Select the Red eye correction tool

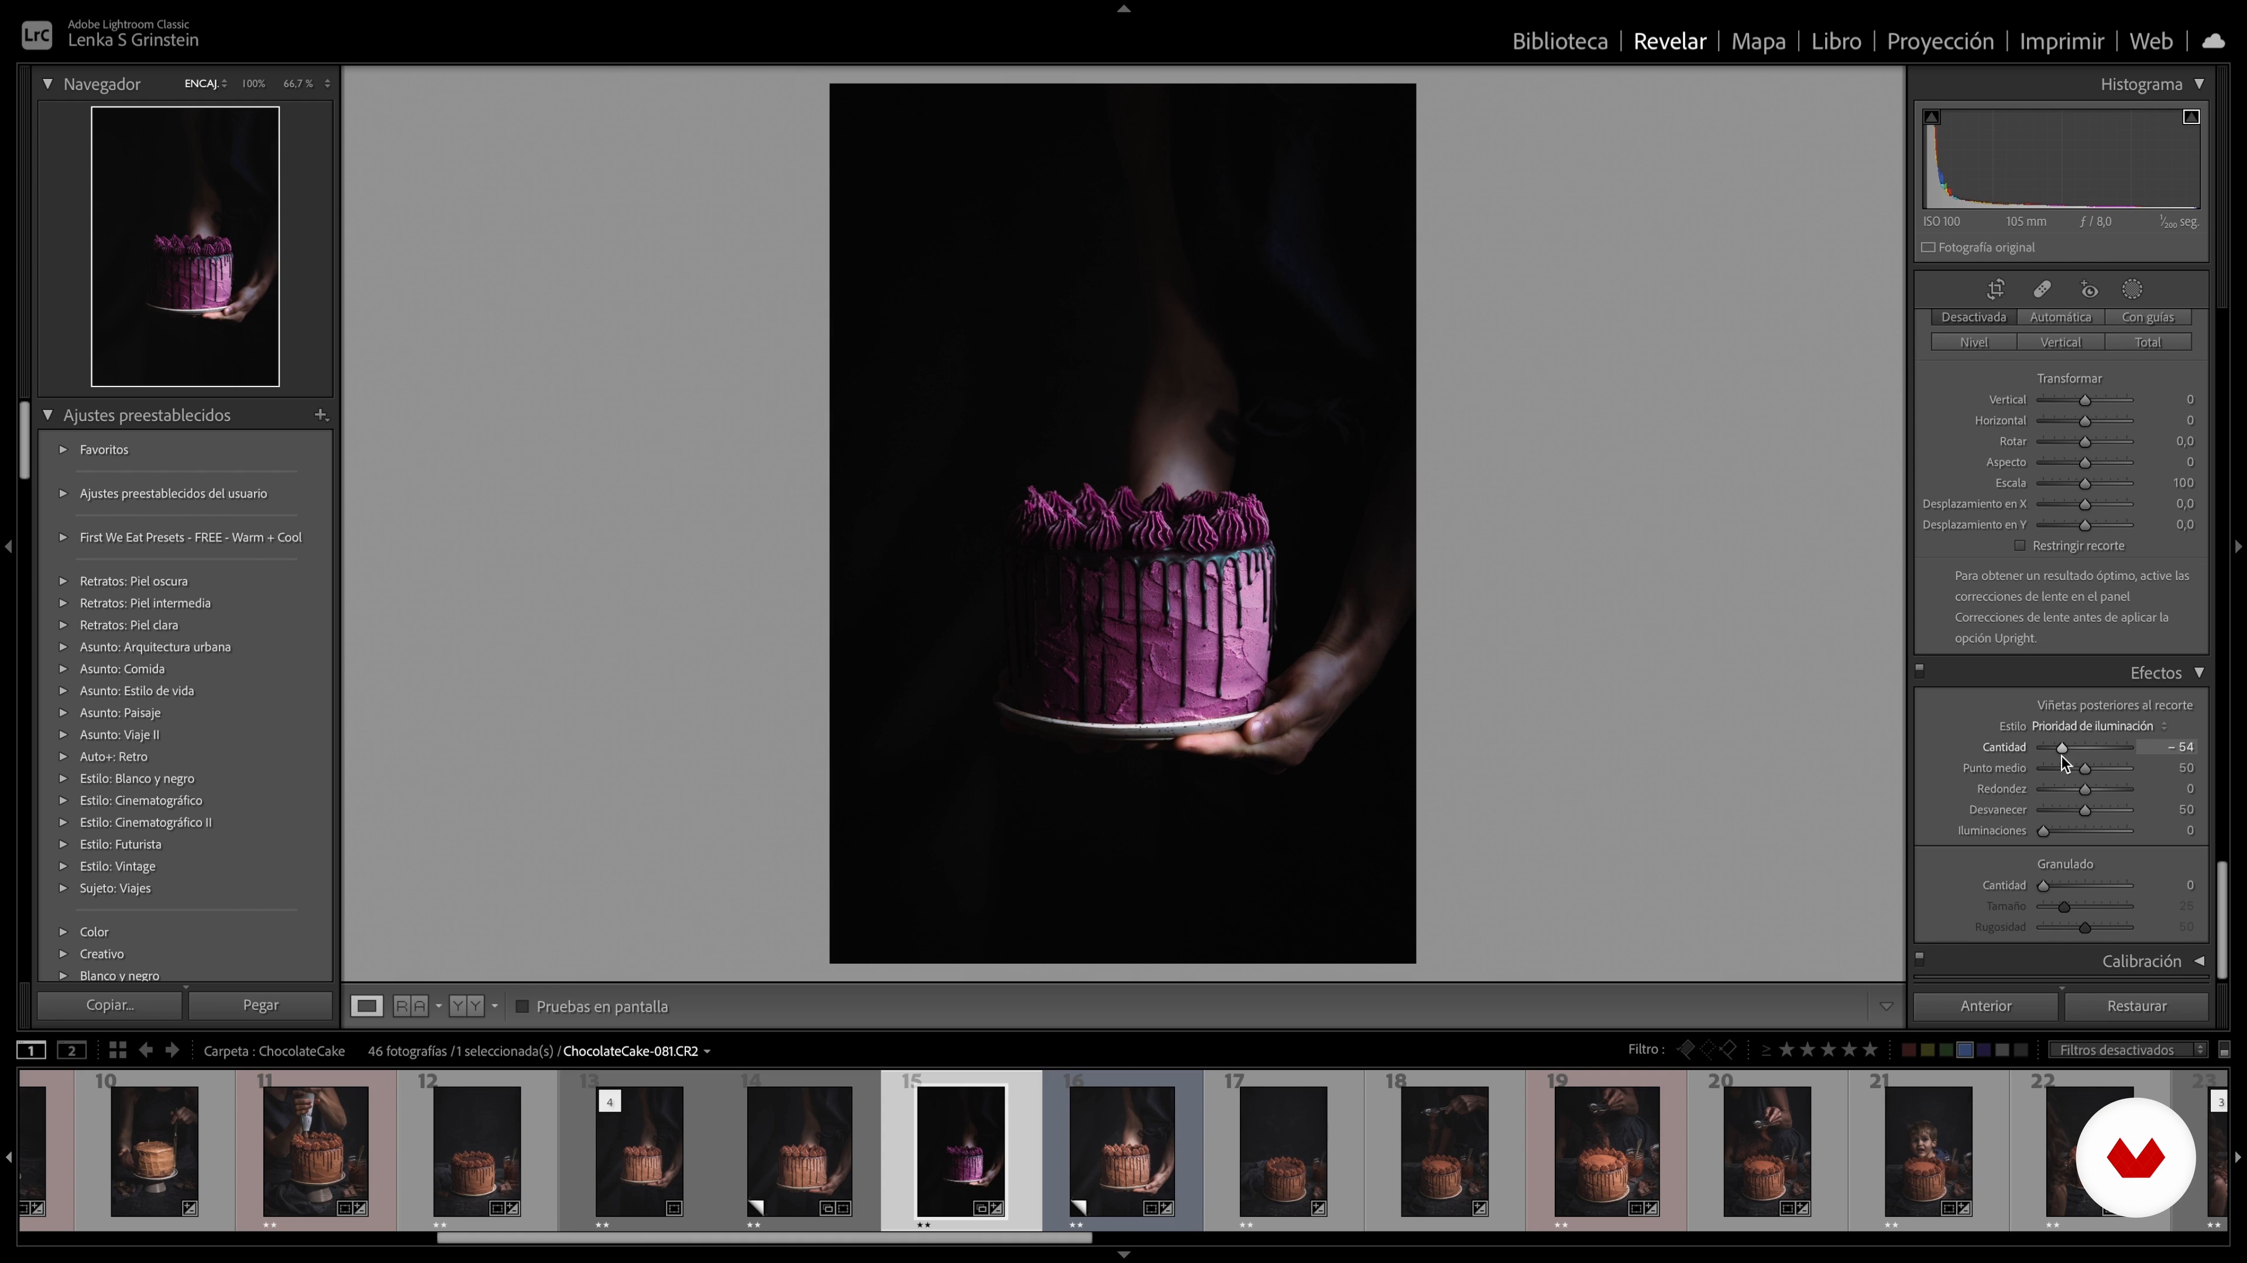[x=2088, y=289]
